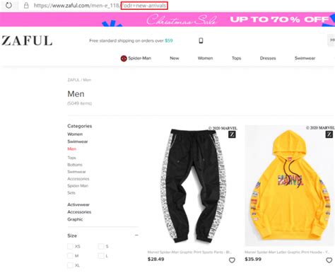Viewport: 335px width, 273px height.
Task: Click the Z badge on the hoodie image
Action: point(329,134)
